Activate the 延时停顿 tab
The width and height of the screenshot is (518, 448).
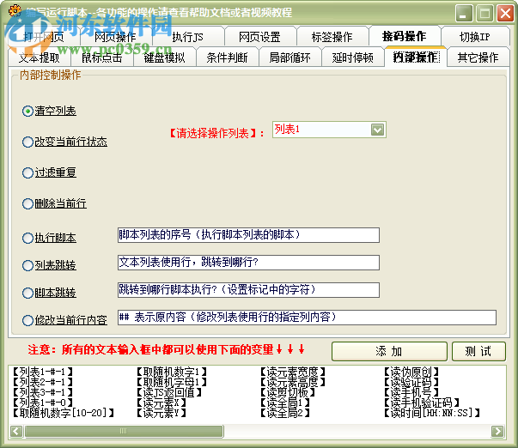click(353, 58)
